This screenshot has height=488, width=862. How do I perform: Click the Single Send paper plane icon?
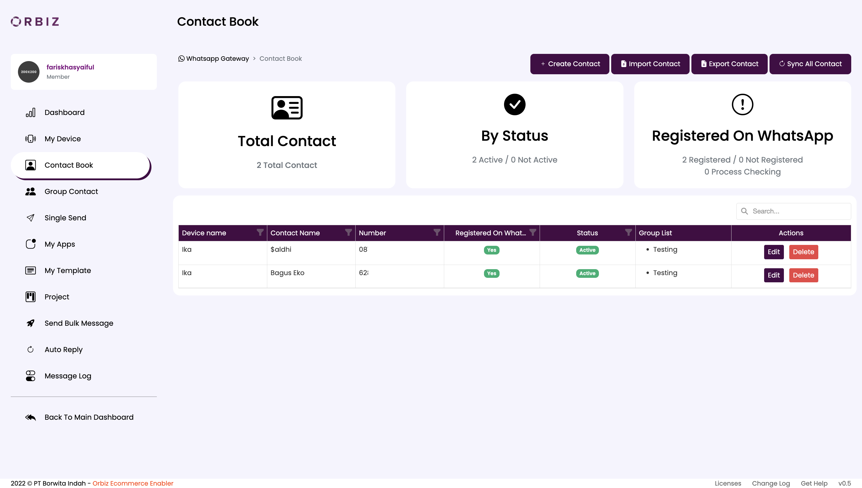(x=31, y=218)
